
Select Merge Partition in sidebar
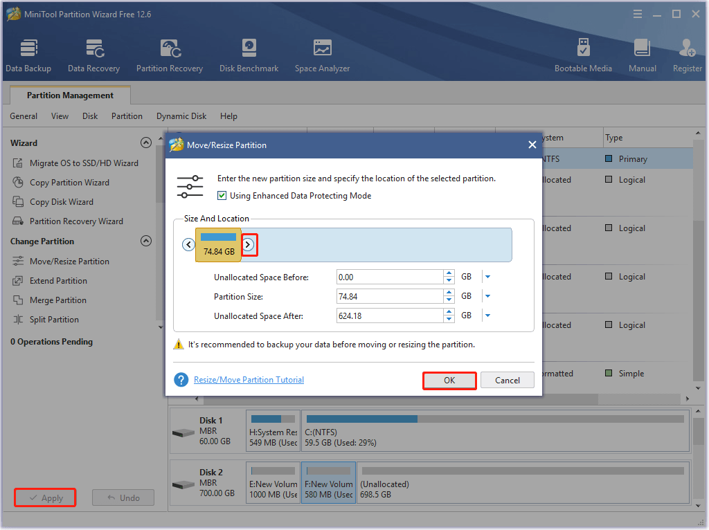49,300
